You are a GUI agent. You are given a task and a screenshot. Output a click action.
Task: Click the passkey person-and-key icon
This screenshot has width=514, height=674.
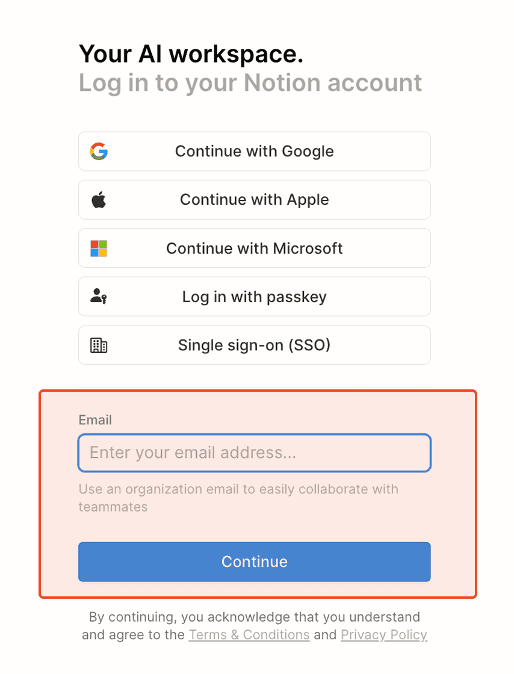[98, 296]
